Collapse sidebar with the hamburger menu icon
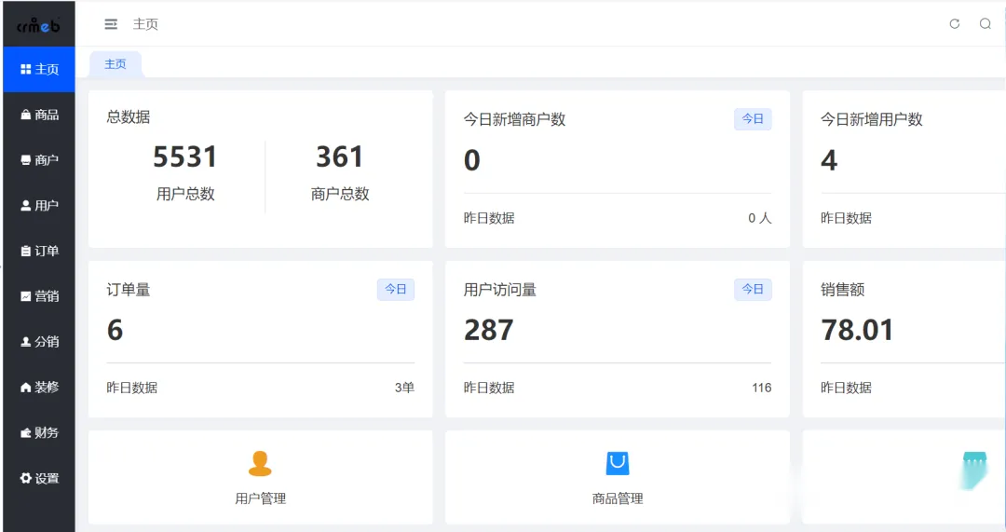 (x=111, y=24)
